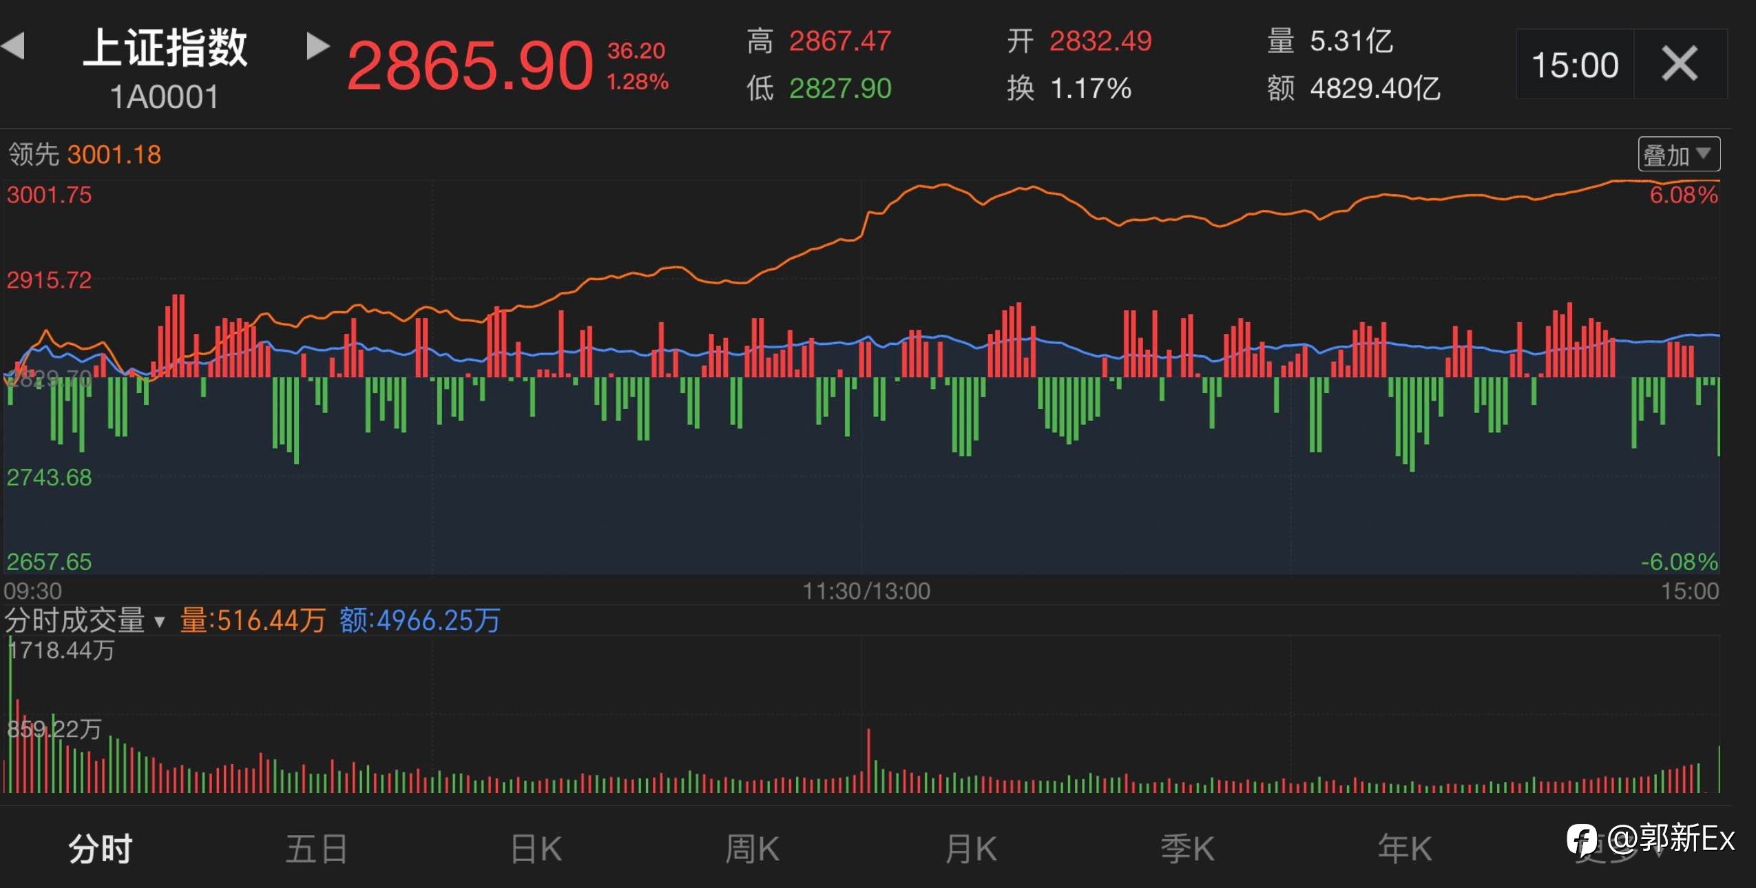Click the 领先 value 3001.18
Image resolution: width=1756 pixels, height=888 pixels.
tap(114, 154)
